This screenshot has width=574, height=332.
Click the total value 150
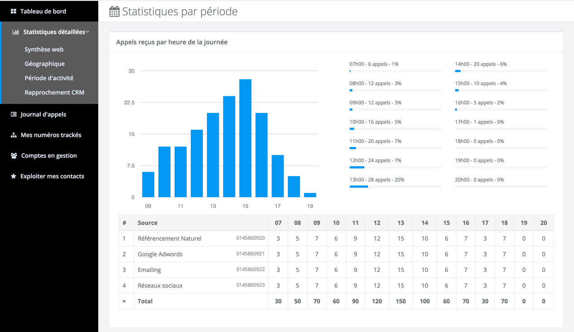click(x=401, y=301)
